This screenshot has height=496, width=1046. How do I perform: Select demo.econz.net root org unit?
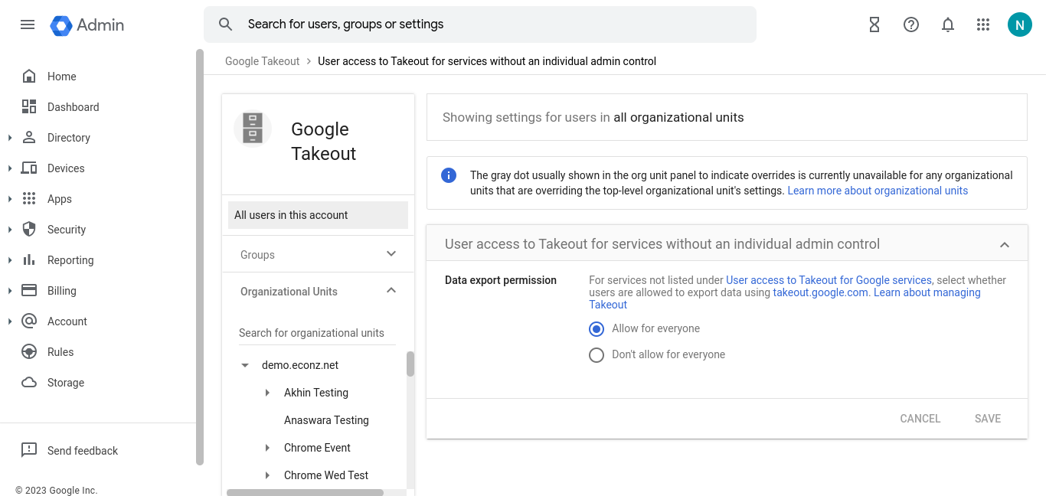click(300, 365)
